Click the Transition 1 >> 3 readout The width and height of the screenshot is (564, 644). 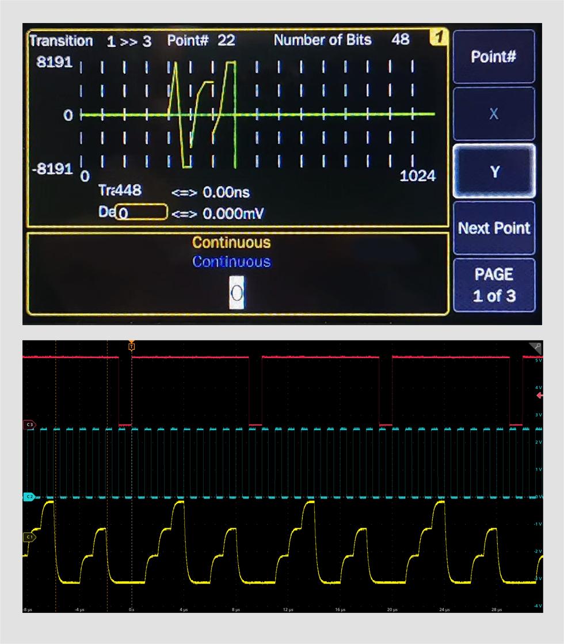90,41
